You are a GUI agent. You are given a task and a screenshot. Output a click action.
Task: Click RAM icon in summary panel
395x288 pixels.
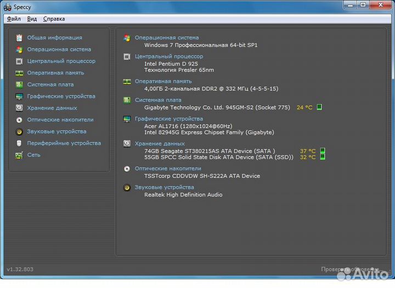click(127, 82)
